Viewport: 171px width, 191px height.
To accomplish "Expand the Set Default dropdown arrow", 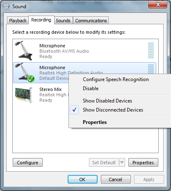I will coord(122,163).
